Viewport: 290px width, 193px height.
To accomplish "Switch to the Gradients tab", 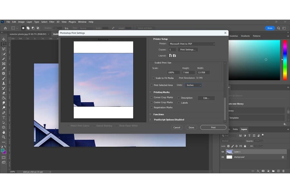I will click(246, 36).
